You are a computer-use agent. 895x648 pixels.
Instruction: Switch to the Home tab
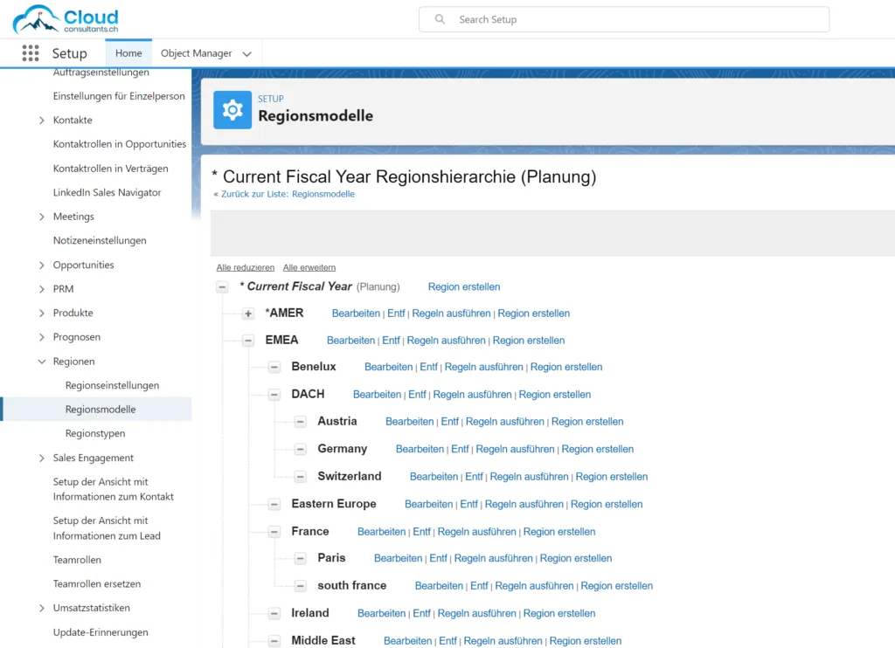pyautogui.click(x=128, y=53)
